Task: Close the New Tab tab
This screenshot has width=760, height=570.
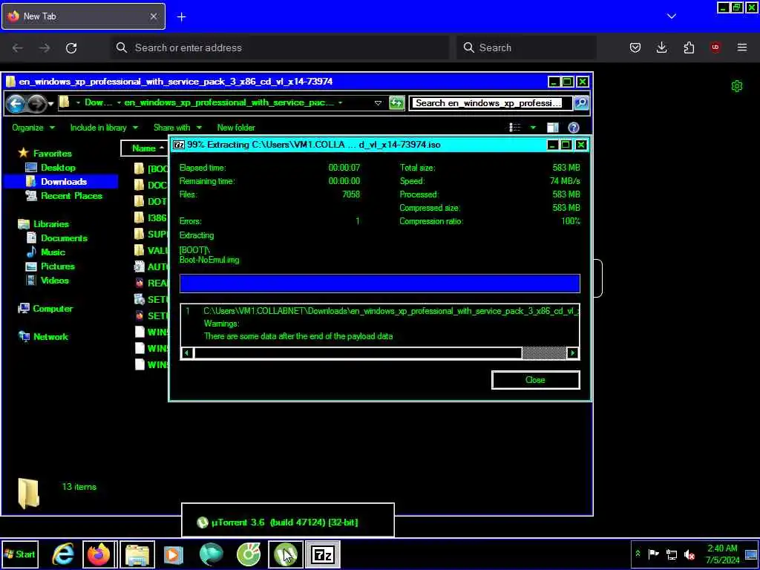Action: [x=153, y=16]
